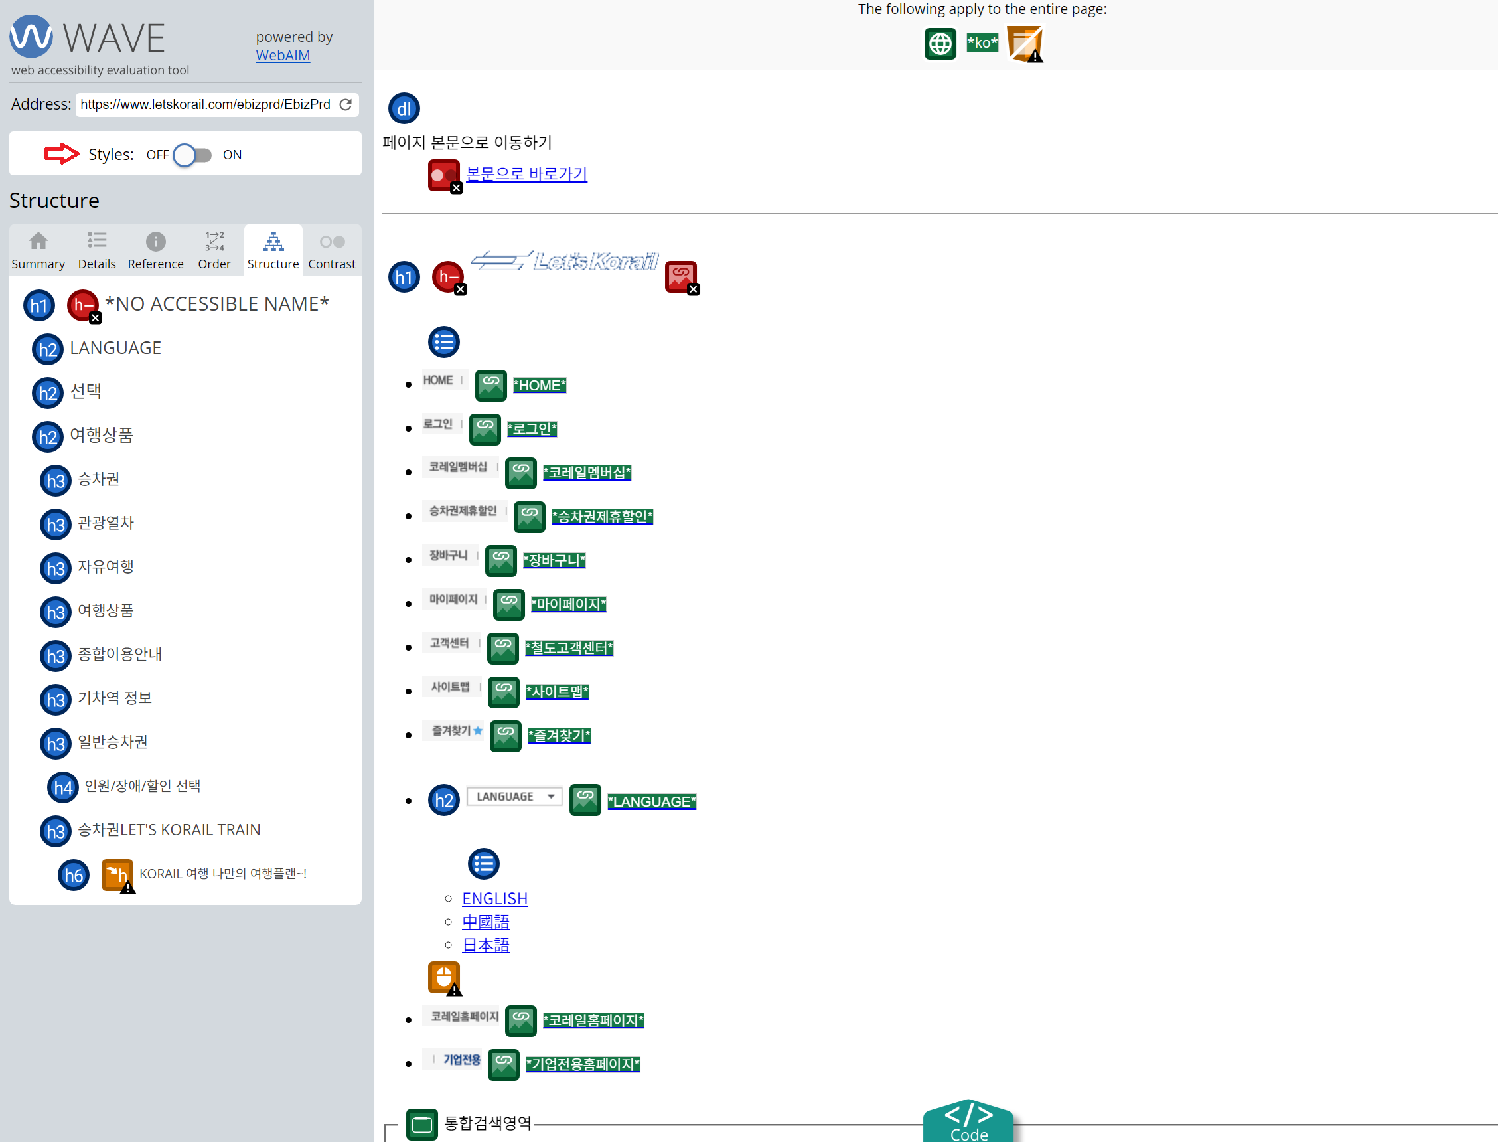Click the page-level orange alert icon
The height and width of the screenshot is (1142, 1498).
1025,44
